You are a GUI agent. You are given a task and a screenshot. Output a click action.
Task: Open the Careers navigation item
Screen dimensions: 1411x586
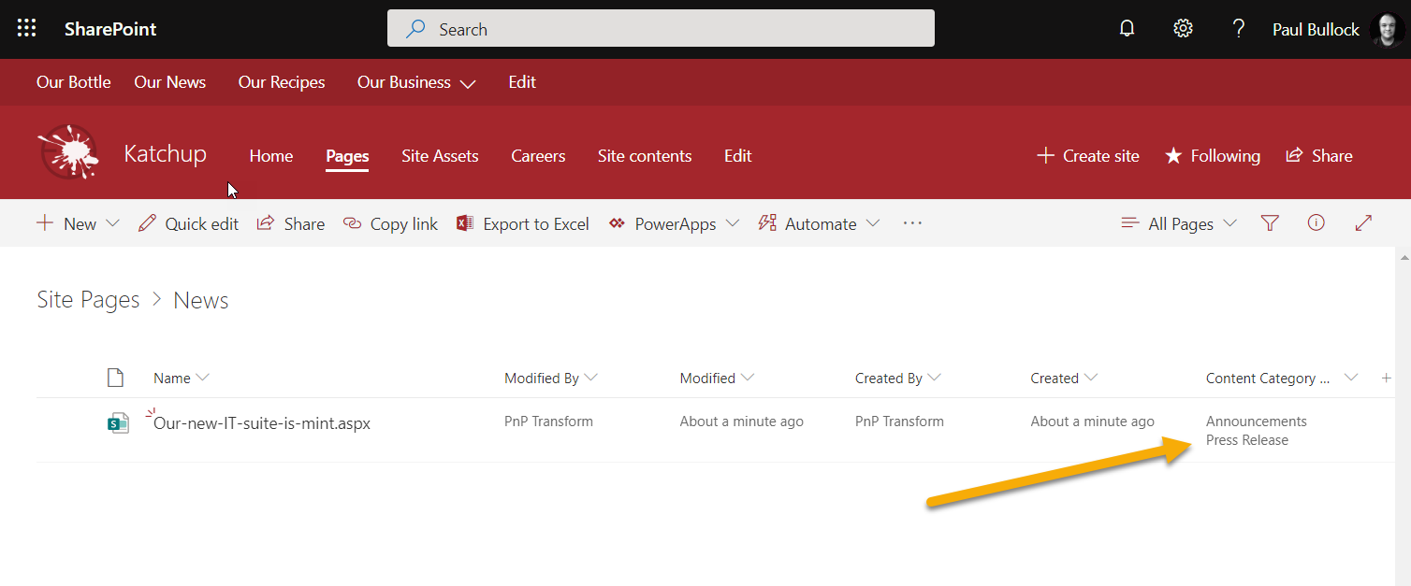point(538,156)
